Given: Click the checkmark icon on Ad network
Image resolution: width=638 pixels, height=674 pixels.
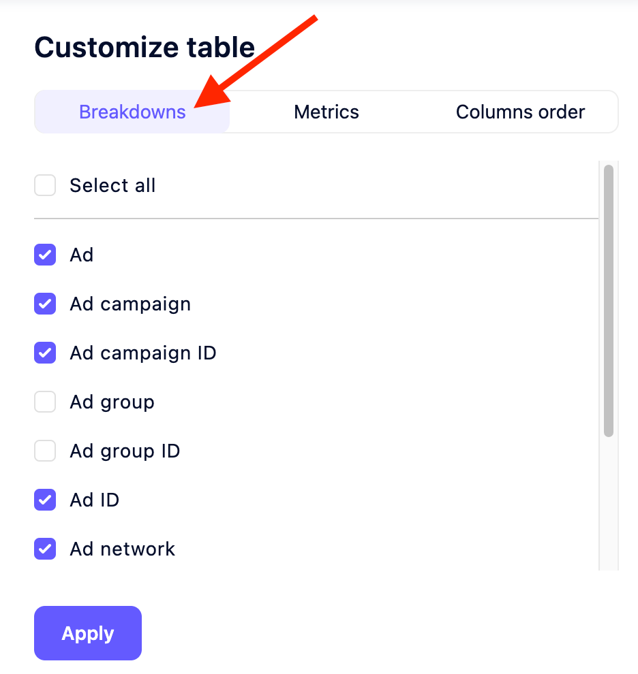Looking at the screenshot, I should [x=44, y=549].
